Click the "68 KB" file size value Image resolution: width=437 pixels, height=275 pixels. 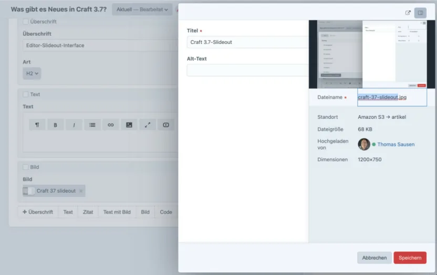pos(365,129)
